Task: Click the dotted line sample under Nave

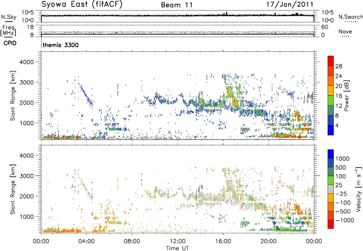Action: (345, 36)
